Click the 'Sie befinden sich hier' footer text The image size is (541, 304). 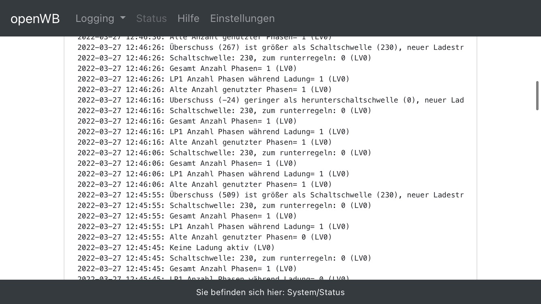[270, 292]
